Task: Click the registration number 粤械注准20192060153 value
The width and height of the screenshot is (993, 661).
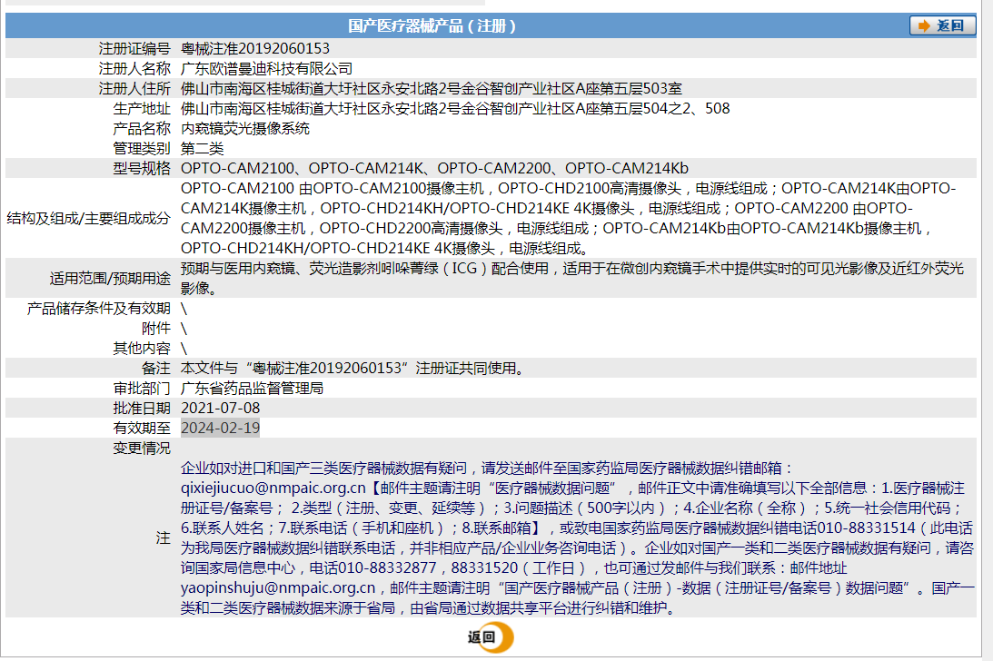Action: tap(255, 49)
